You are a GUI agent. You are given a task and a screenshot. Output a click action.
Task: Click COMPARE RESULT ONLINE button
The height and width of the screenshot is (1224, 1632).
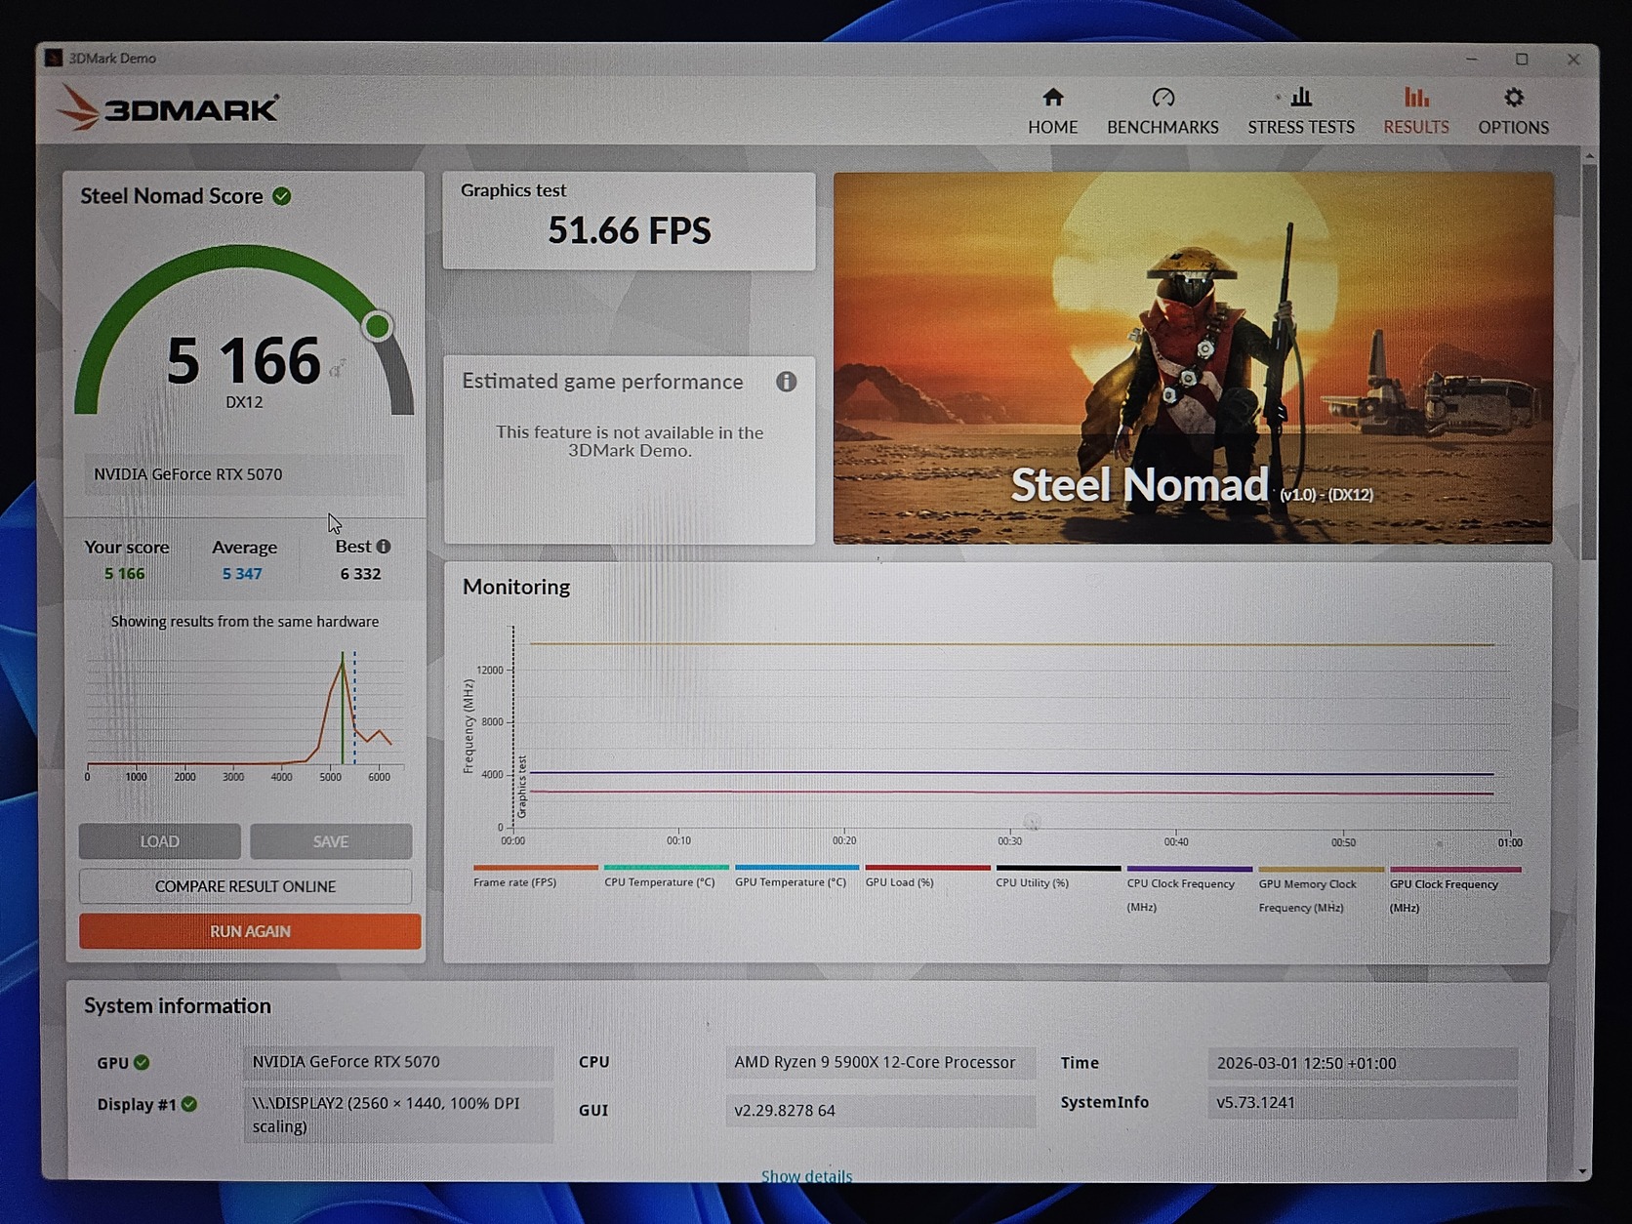(245, 886)
